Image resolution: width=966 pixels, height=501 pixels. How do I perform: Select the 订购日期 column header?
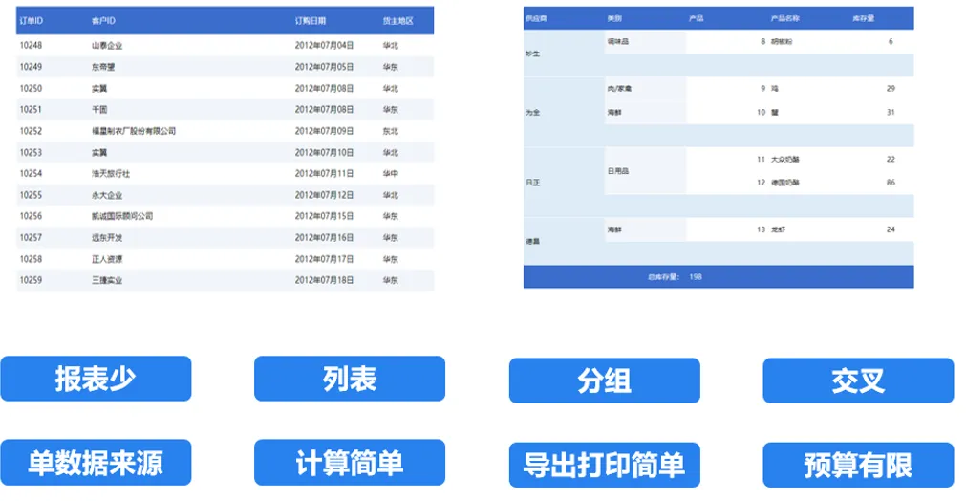point(311,21)
